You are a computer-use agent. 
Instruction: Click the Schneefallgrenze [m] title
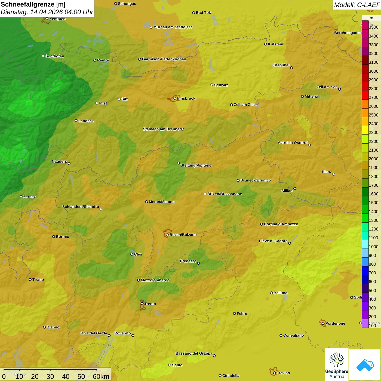33,4
